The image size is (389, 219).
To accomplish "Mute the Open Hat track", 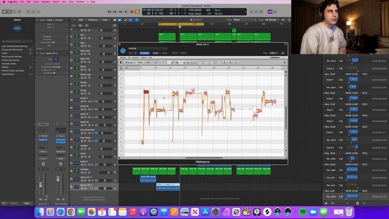I will click(81, 62).
